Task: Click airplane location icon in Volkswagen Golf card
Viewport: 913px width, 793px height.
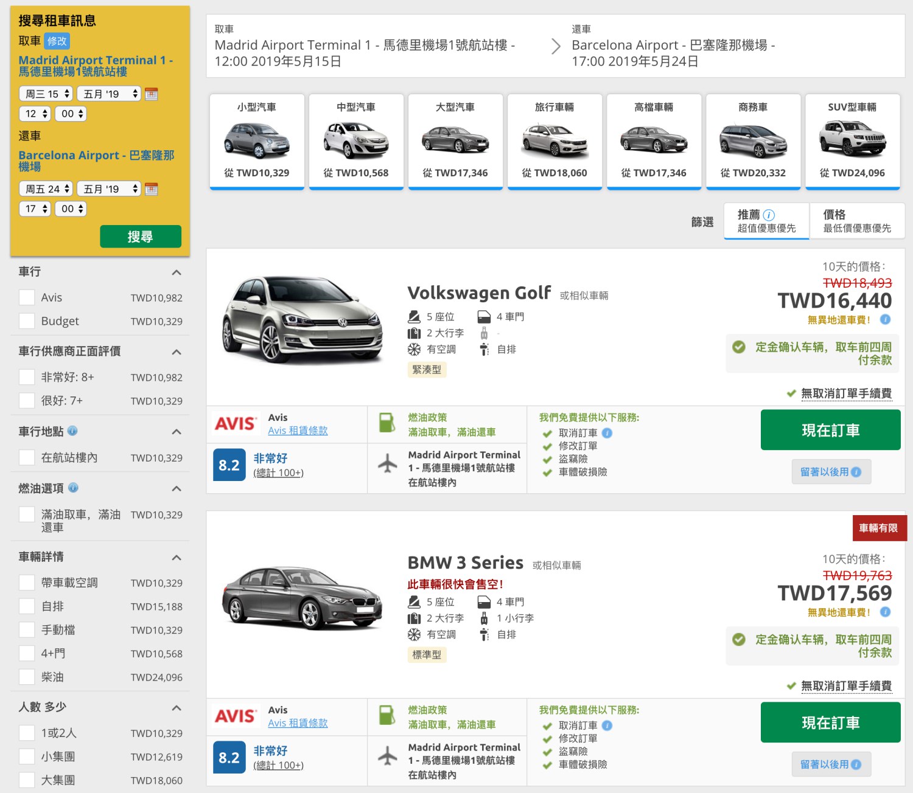Action: point(388,463)
